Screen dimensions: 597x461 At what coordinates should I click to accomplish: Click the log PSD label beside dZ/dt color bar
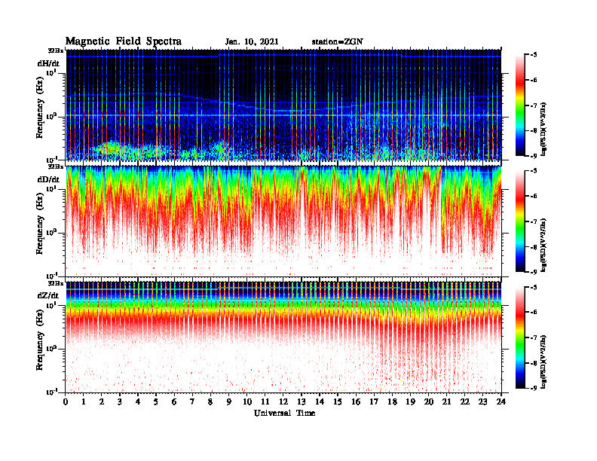(x=543, y=362)
